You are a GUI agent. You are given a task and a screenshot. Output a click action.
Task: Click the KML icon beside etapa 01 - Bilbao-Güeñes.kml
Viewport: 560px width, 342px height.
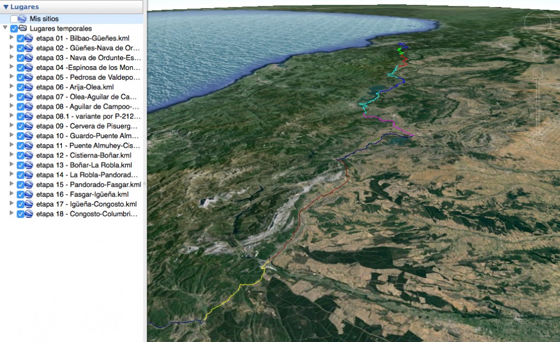(x=28, y=38)
